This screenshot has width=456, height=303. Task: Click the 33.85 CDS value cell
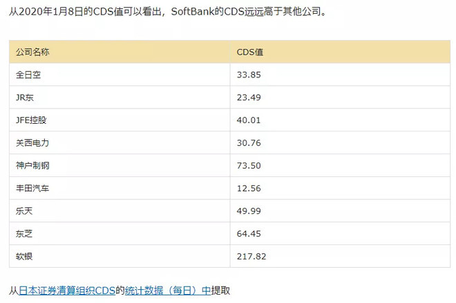249,75
